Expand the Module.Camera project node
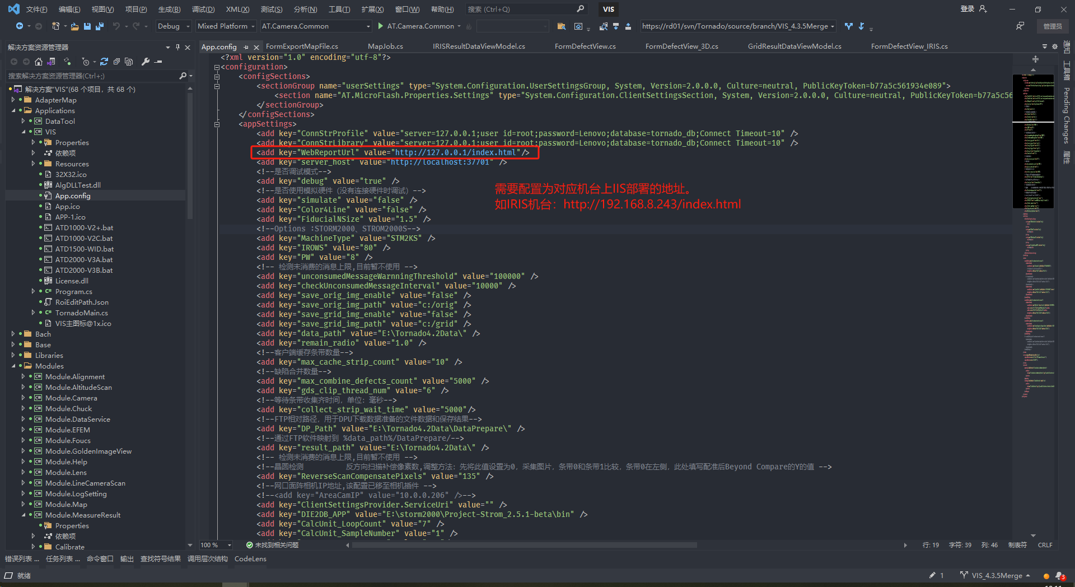Viewport: 1075px width, 587px height. coord(24,398)
